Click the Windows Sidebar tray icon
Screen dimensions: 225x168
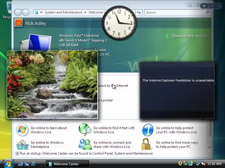[190, 164]
